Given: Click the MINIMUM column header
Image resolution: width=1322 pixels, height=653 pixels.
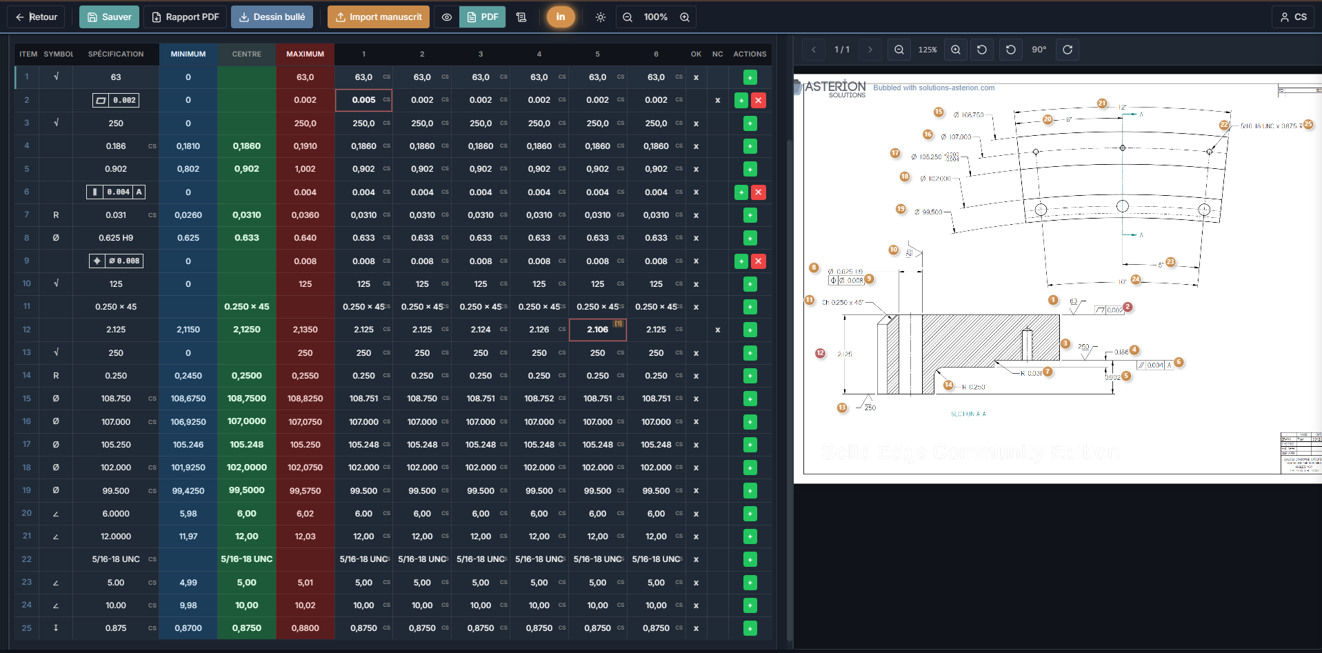Looking at the screenshot, I should click(188, 54).
